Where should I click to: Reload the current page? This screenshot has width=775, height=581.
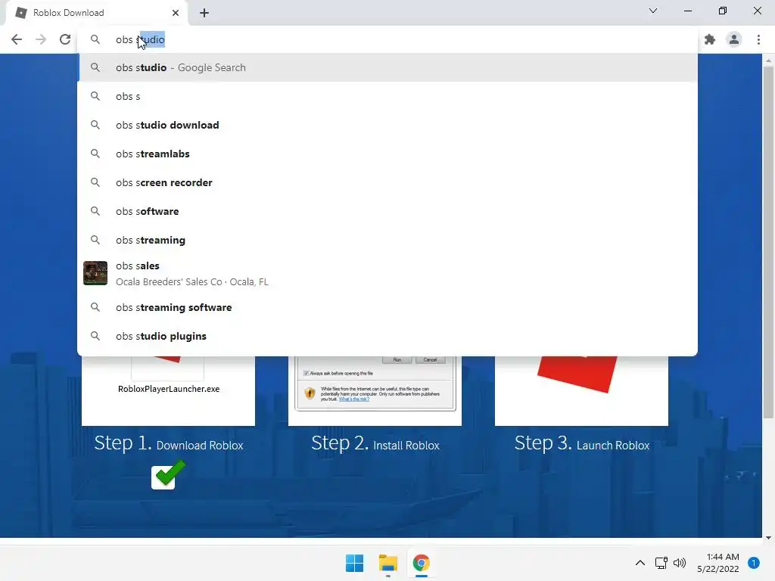click(65, 39)
